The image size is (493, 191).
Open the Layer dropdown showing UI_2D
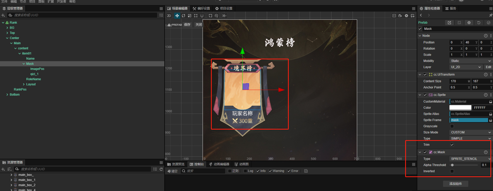tap(466, 67)
